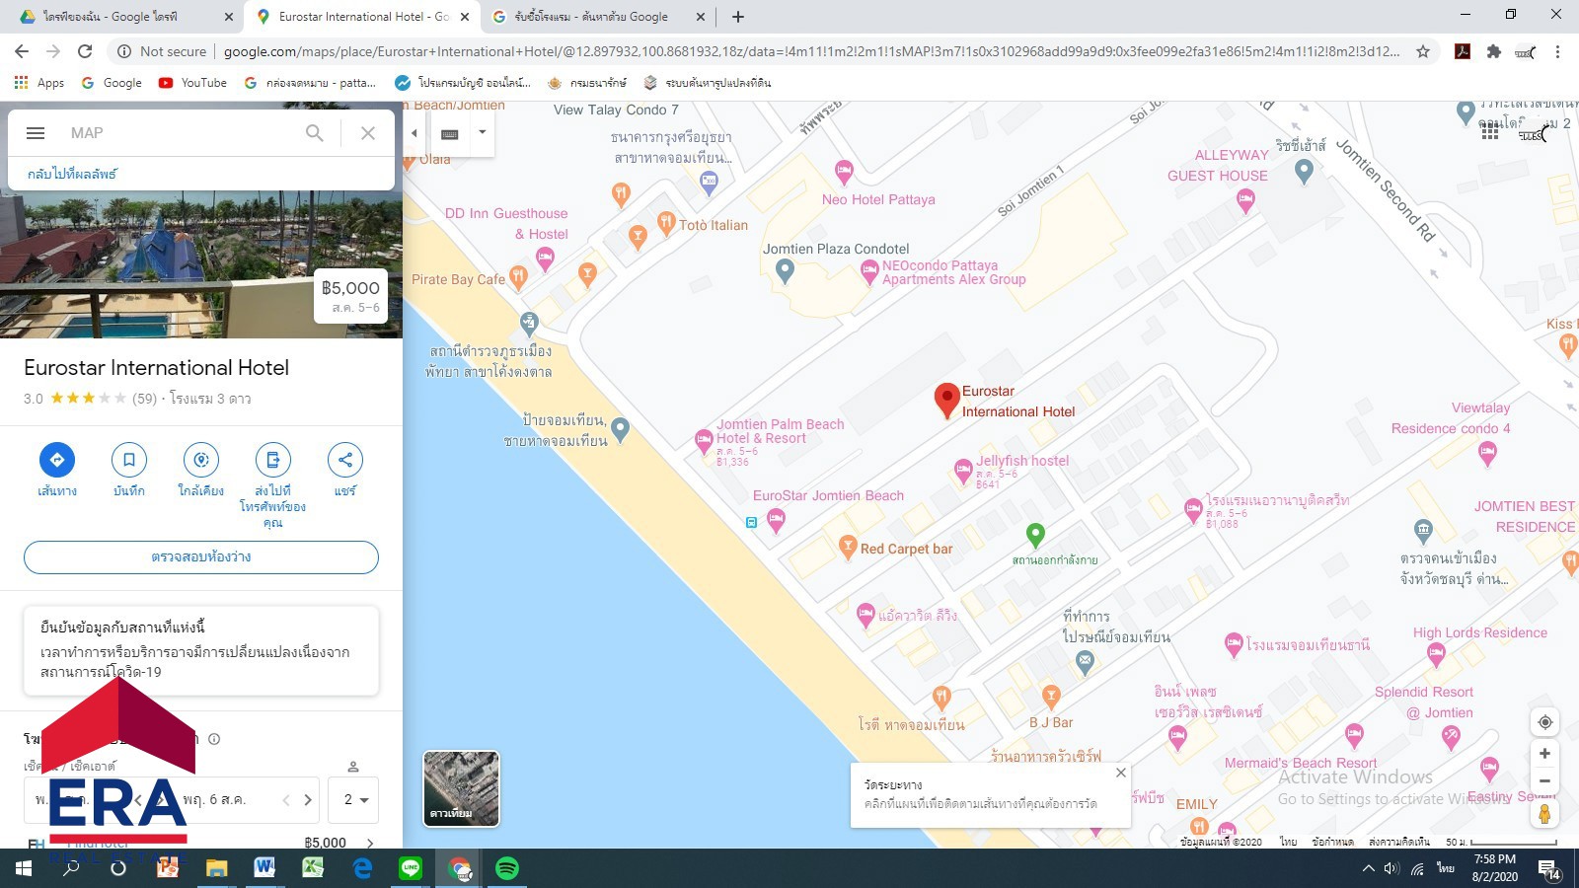Expand the ฿5,000 booking row chevron

pos(370,843)
